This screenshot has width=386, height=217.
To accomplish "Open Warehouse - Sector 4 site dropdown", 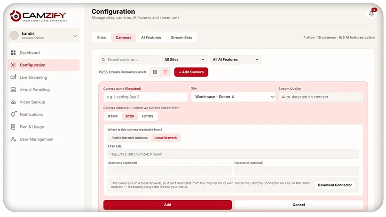I will 233,97.
